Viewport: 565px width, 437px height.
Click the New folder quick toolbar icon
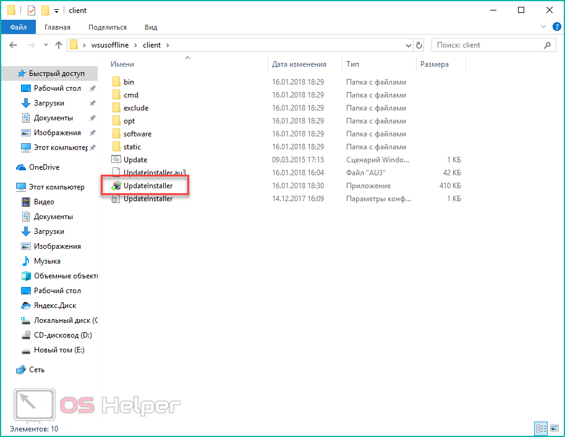point(45,10)
